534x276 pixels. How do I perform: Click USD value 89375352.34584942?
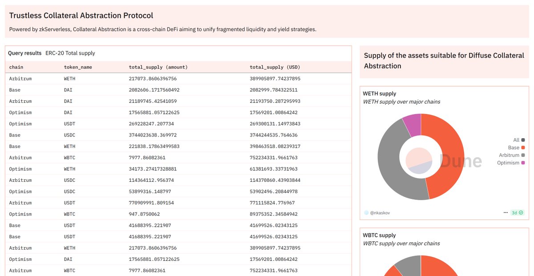point(274,214)
